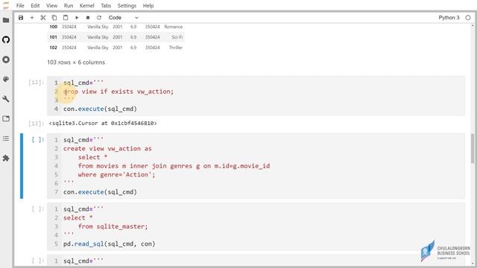
Task: Click in the sqlite_master query code cell
Action: pos(256,226)
